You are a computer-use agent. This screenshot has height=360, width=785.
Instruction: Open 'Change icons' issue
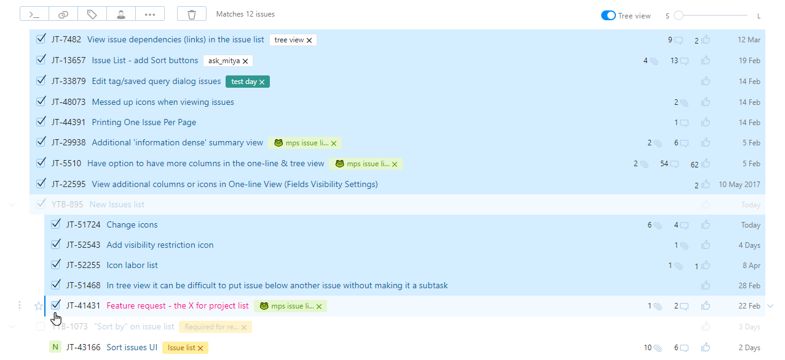pos(132,225)
